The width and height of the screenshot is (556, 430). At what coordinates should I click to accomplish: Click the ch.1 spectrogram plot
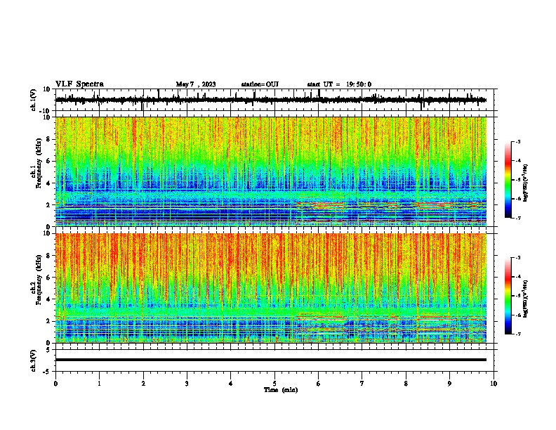pyautogui.click(x=271, y=171)
